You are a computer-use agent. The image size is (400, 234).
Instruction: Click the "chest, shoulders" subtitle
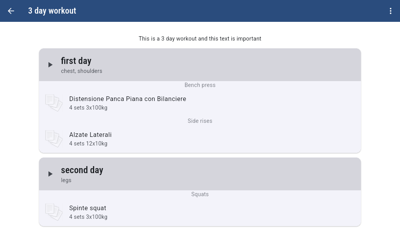click(x=82, y=71)
